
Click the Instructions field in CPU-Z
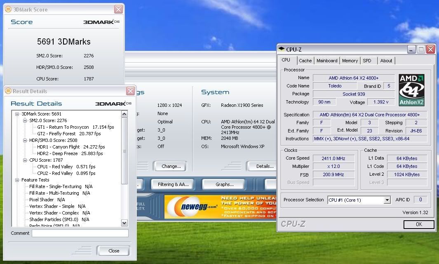(370, 139)
